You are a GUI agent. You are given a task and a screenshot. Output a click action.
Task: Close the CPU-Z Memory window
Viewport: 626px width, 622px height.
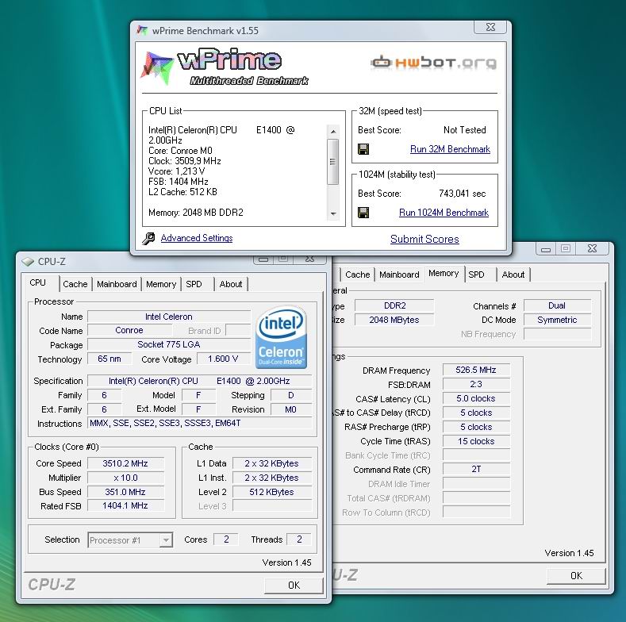tap(592, 248)
